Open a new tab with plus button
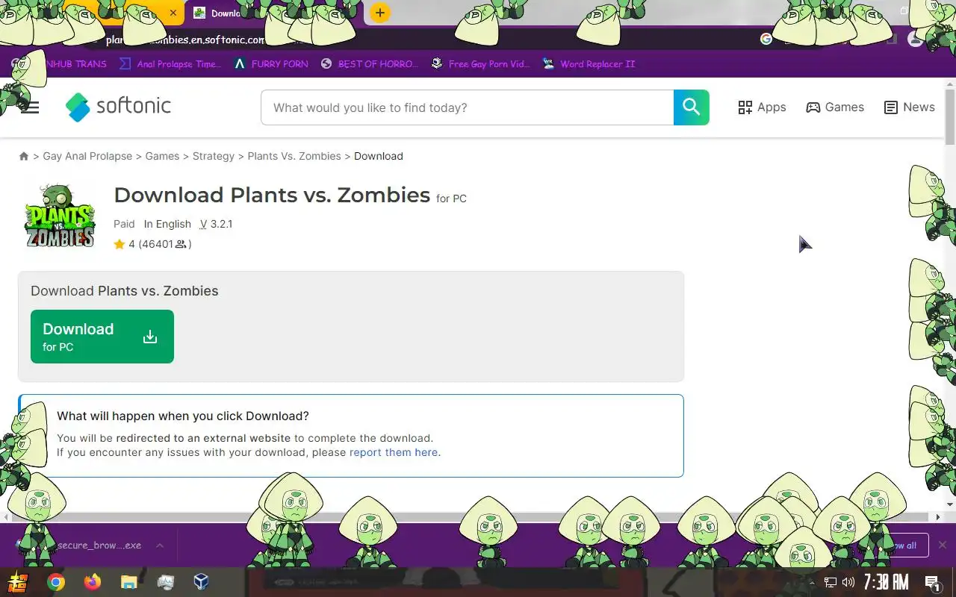The image size is (956, 597). (380, 13)
